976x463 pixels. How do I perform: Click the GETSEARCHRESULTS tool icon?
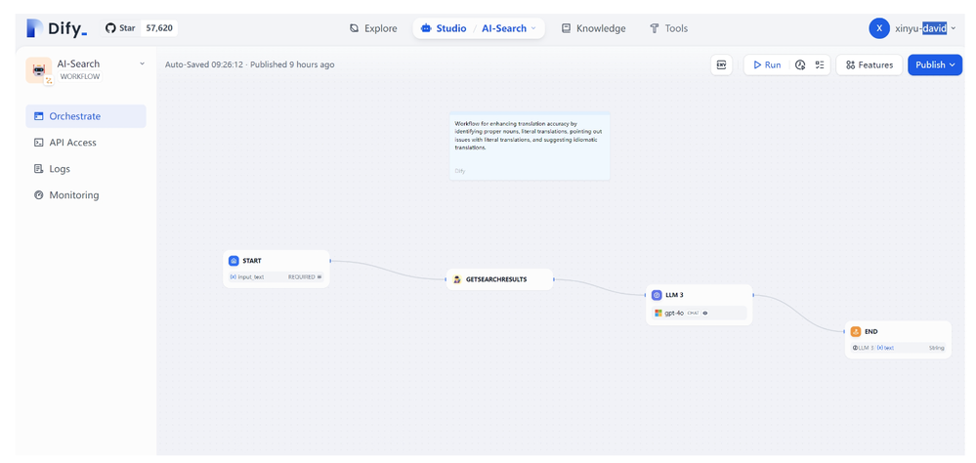coord(457,279)
